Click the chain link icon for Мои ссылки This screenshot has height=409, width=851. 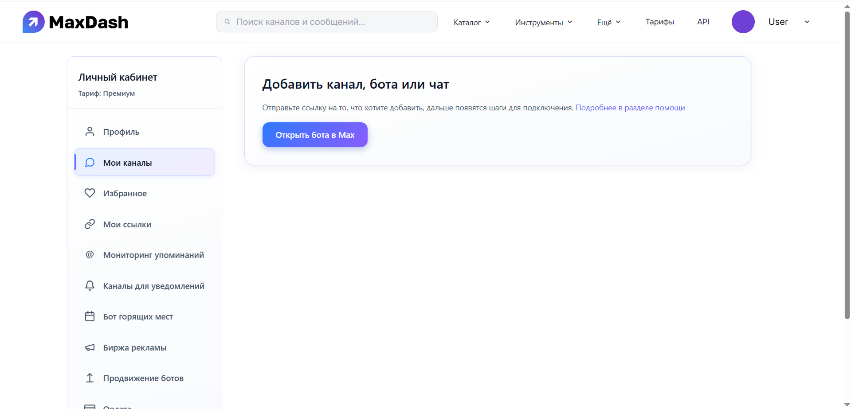pos(90,224)
